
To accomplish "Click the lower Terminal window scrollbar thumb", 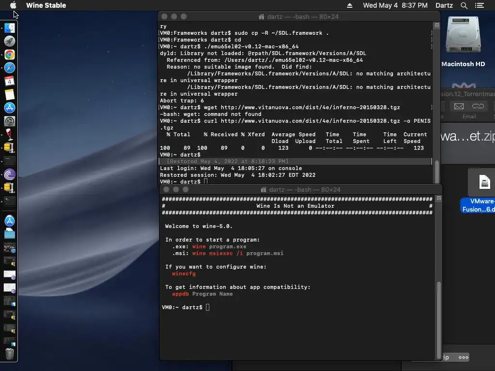I will click(439, 320).
